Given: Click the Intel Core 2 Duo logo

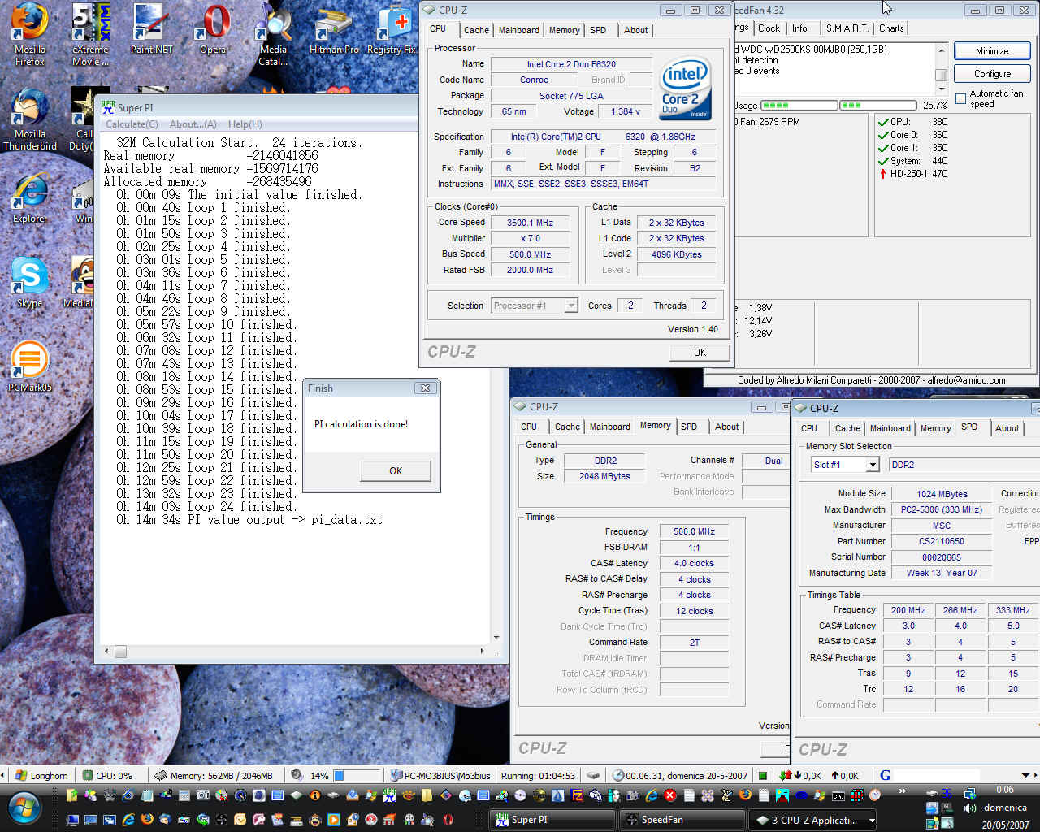Looking at the screenshot, I should [x=685, y=88].
